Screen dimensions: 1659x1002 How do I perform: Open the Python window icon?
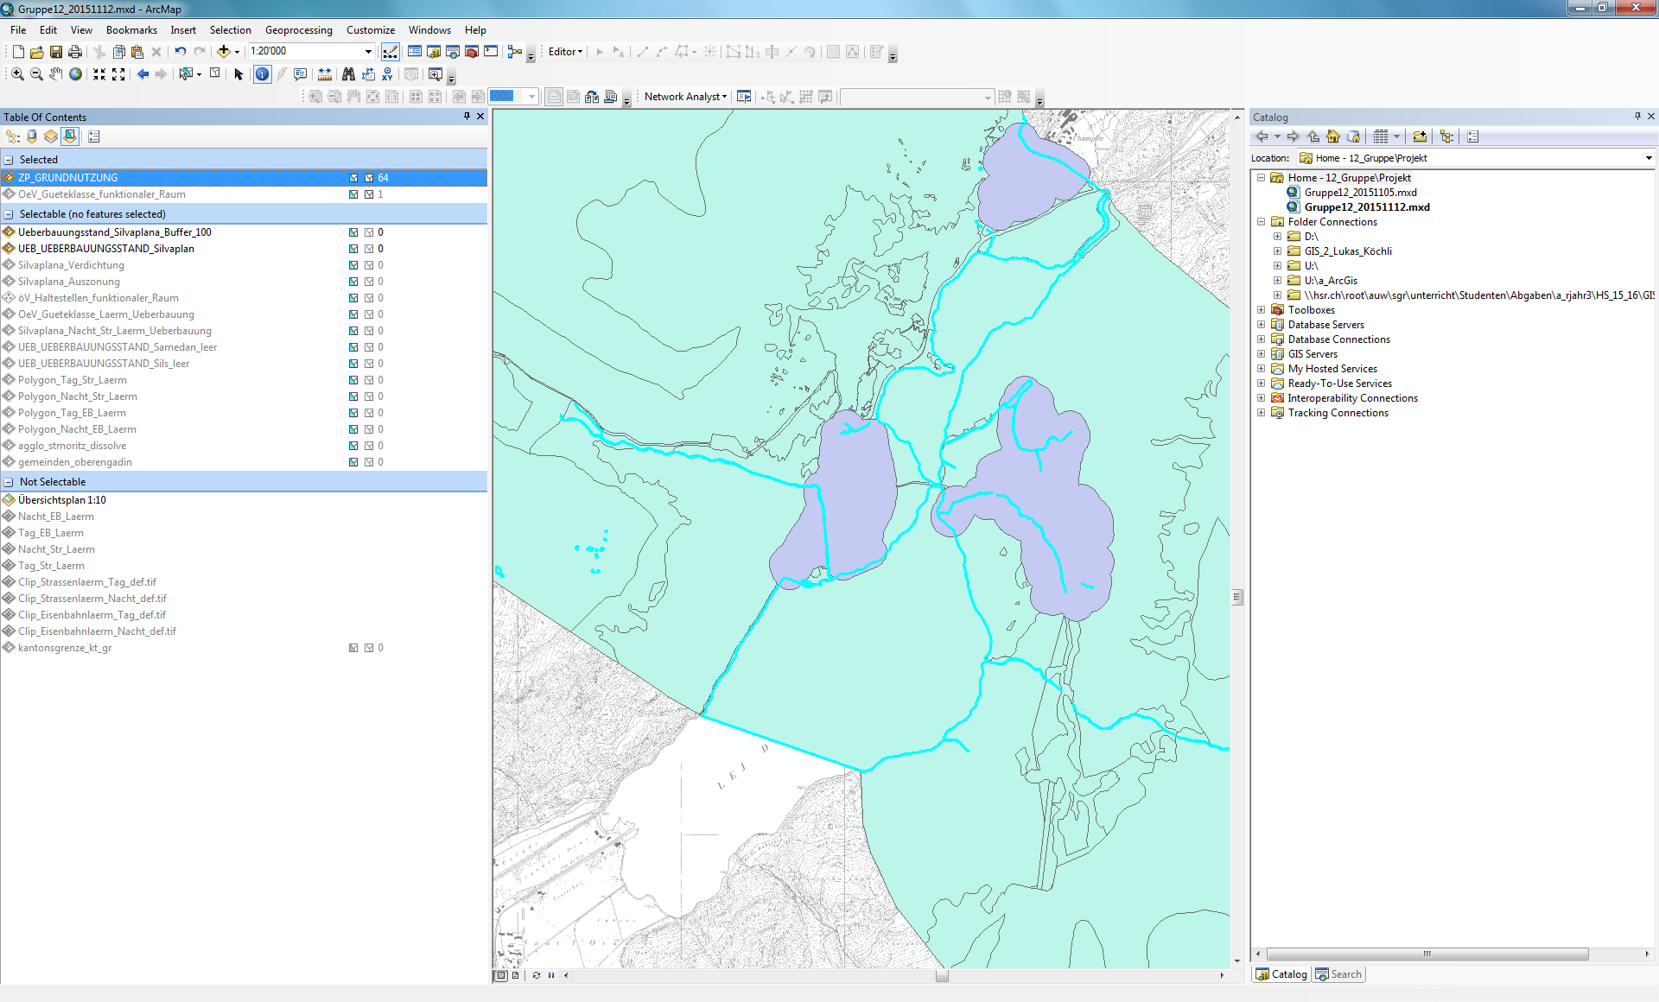[x=491, y=52]
